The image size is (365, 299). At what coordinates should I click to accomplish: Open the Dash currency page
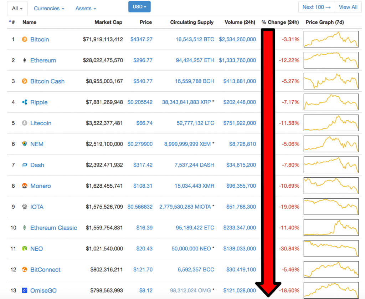[37, 165]
